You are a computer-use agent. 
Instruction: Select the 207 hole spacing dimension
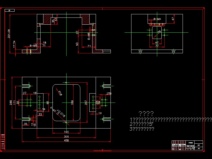pyautogui.click(x=86, y=103)
